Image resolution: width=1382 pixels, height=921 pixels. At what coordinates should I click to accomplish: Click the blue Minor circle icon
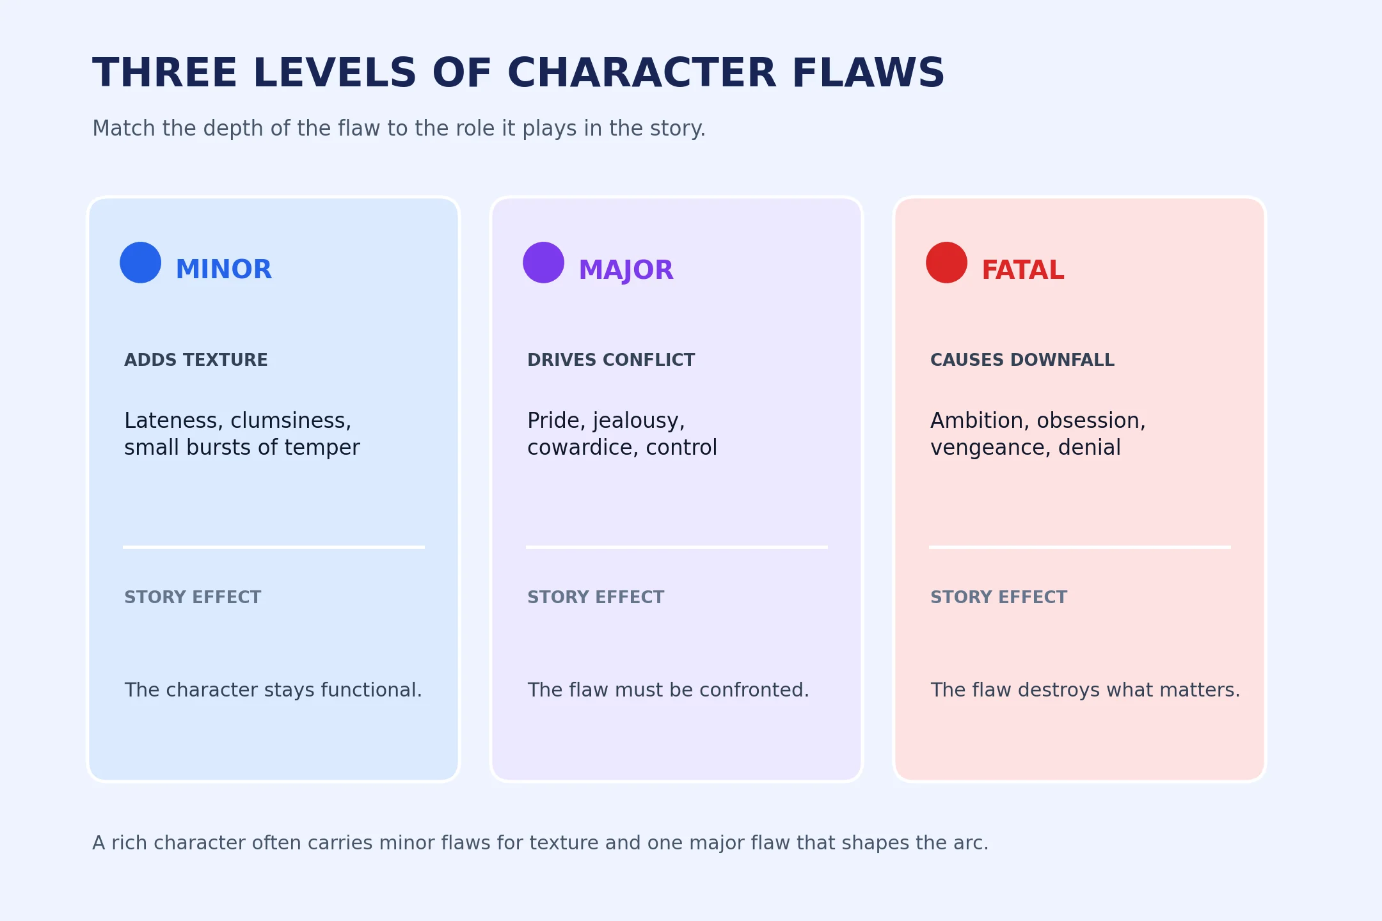(140, 262)
